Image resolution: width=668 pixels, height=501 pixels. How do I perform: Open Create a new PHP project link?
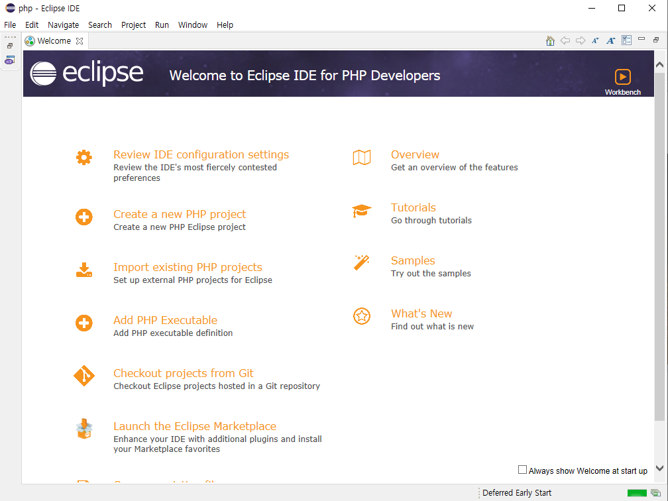(180, 214)
